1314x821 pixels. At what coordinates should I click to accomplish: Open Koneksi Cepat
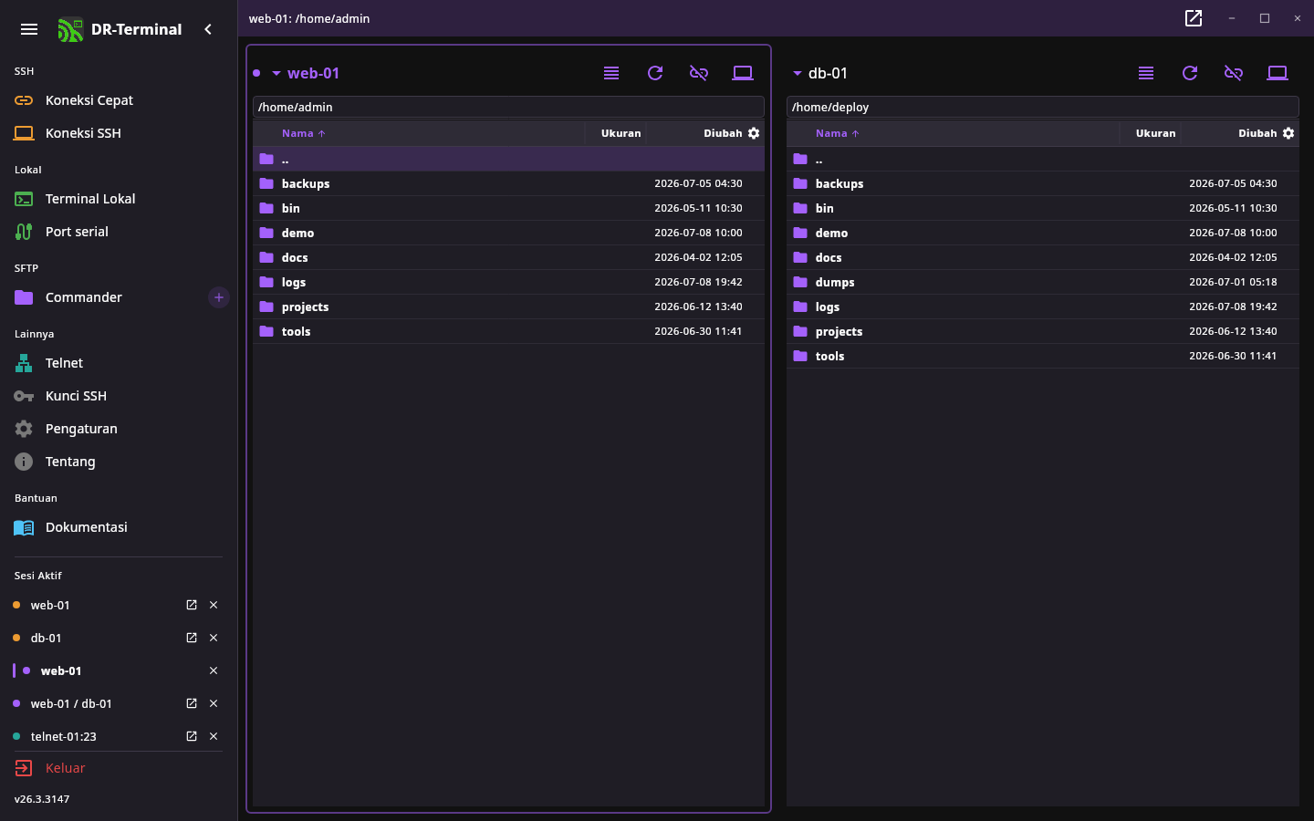point(119,100)
